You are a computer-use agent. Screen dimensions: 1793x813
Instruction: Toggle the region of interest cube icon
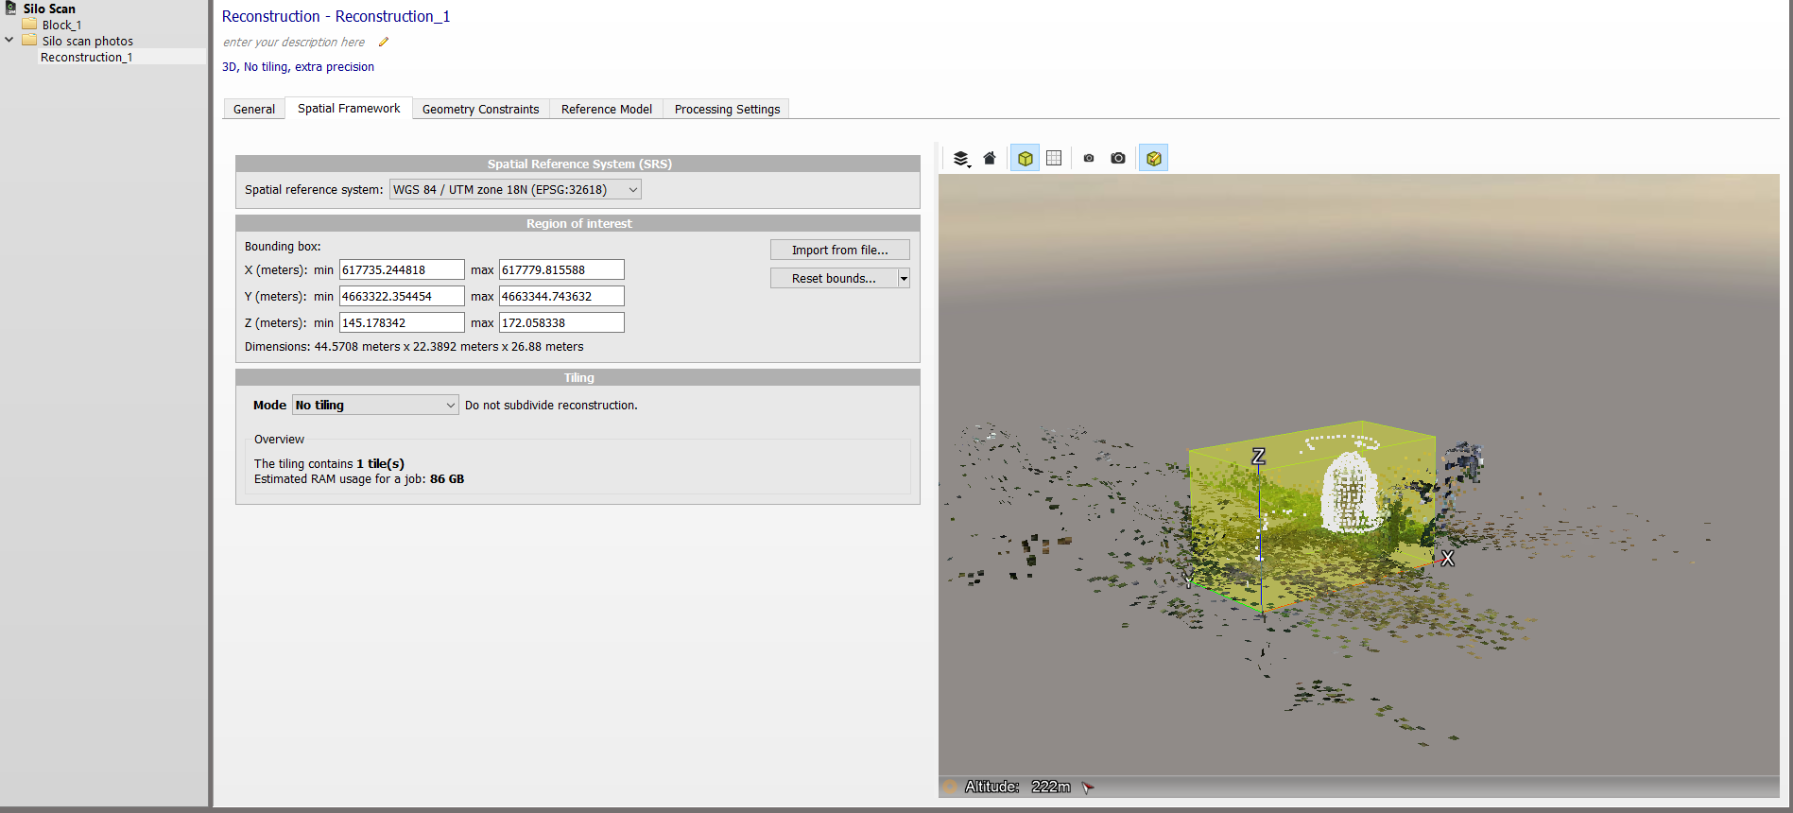1025,158
